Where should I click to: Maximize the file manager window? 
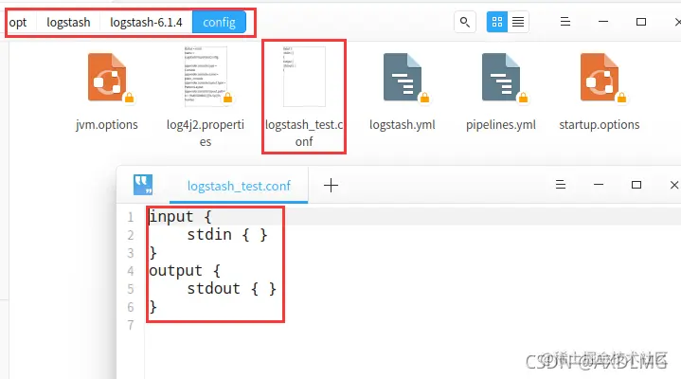pyautogui.click(x=641, y=22)
